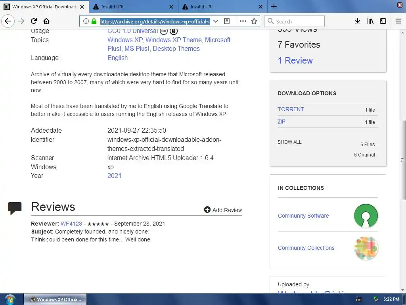Close the first Invalid URL tab

point(171,7)
